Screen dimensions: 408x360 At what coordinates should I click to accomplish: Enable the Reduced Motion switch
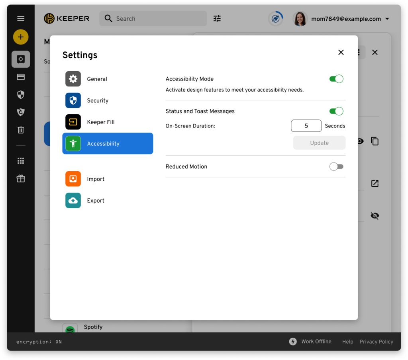pos(336,166)
